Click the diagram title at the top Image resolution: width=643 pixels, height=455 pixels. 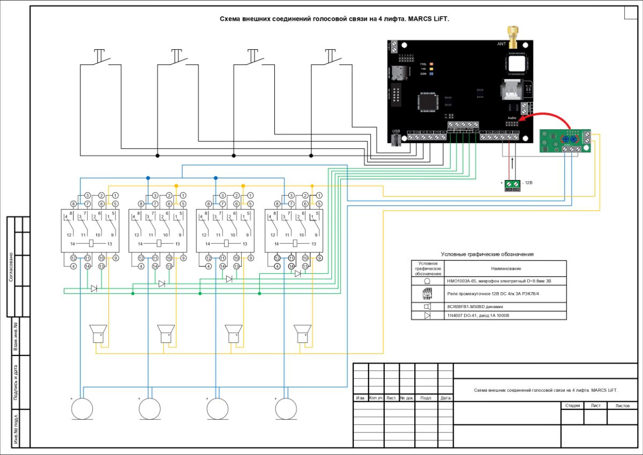[334, 19]
